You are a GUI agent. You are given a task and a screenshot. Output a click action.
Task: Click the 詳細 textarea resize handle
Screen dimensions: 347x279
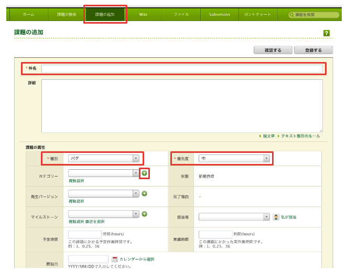click(x=321, y=131)
